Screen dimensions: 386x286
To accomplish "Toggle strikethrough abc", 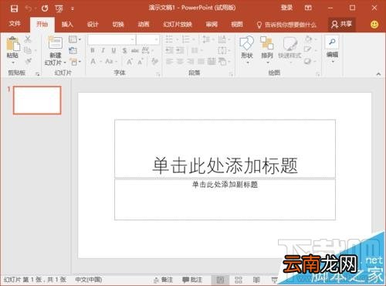I will pos(135,50).
